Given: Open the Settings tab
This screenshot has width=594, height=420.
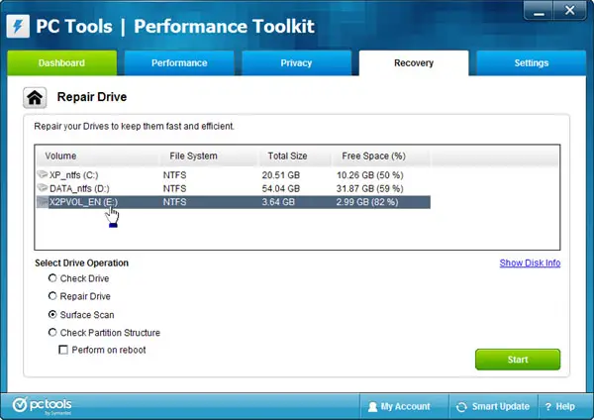Looking at the screenshot, I should [531, 63].
